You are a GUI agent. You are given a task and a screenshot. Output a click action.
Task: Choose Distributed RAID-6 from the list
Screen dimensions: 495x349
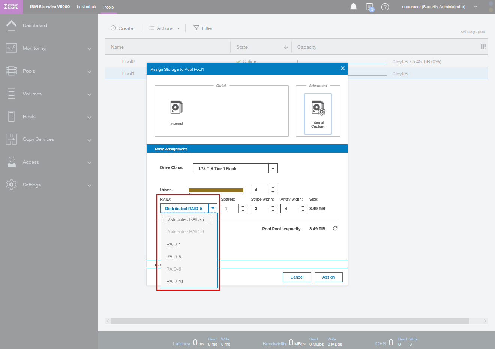click(189, 232)
